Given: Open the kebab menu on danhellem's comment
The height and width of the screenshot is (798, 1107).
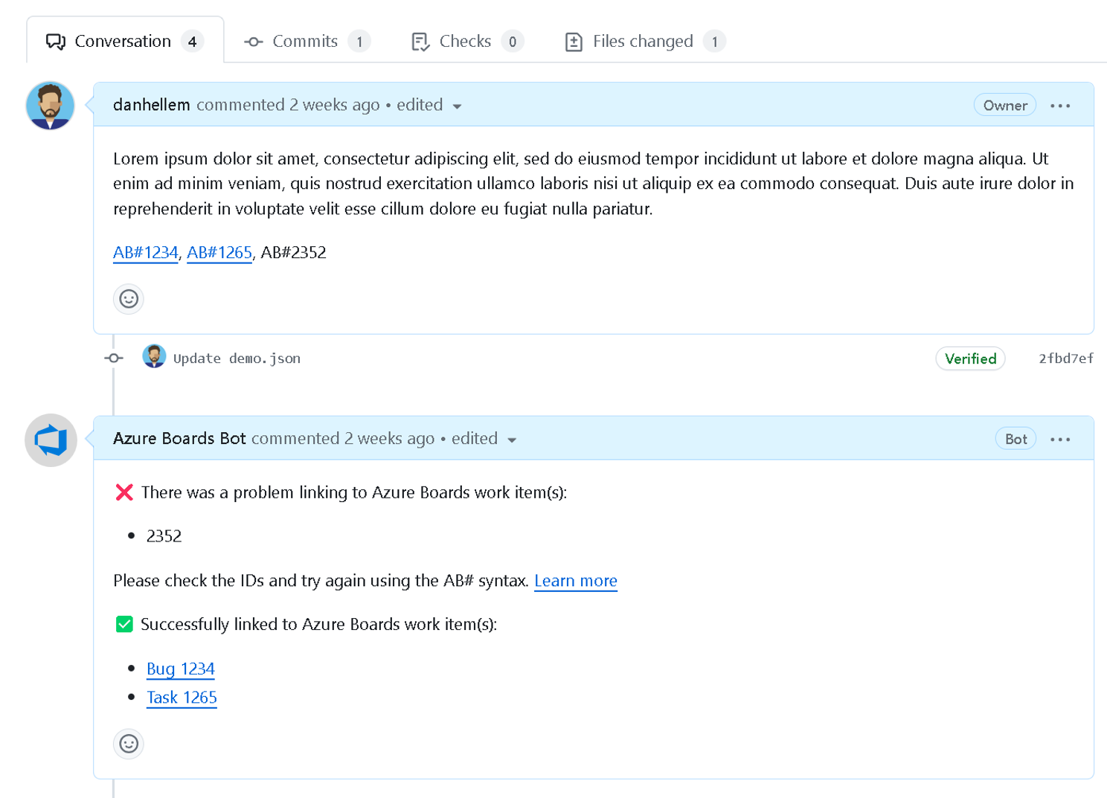Looking at the screenshot, I should 1059,105.
